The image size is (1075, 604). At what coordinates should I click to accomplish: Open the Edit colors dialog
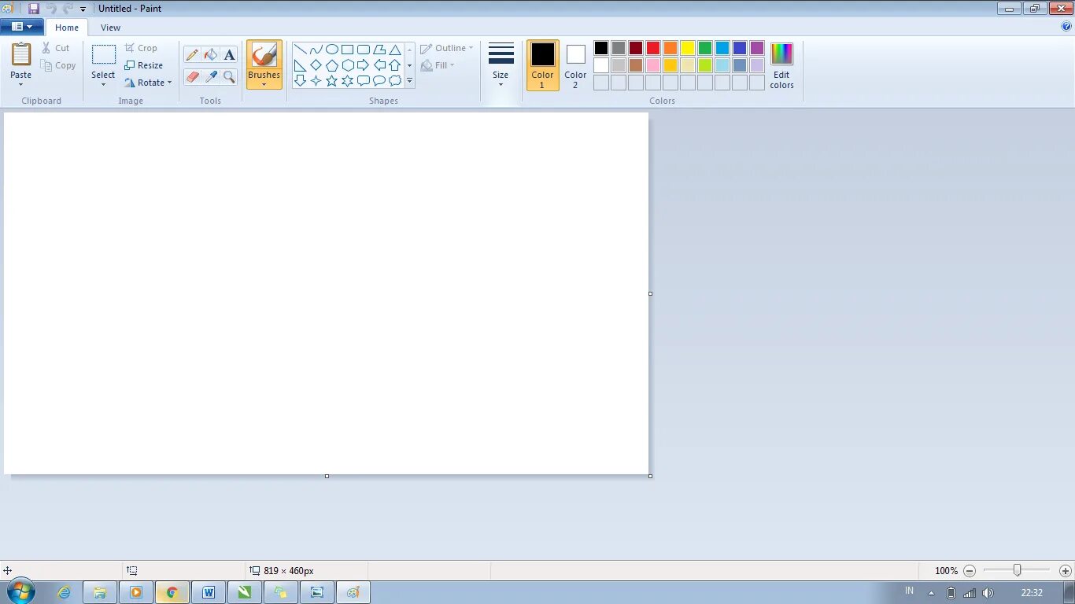tap(781, 65)
